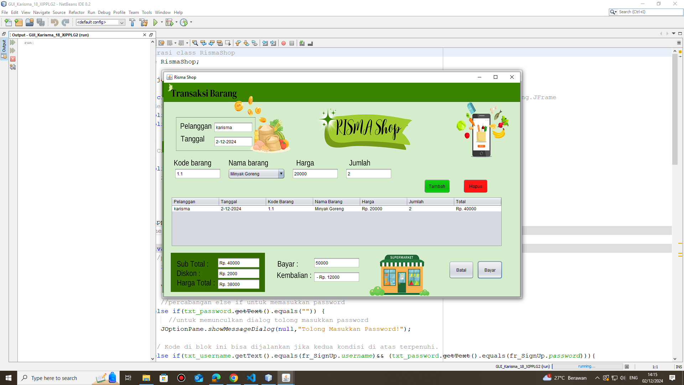Click the Profile Project clock icon
The image size is (684, 385).
pyautogui.click(x=183, y=22)
